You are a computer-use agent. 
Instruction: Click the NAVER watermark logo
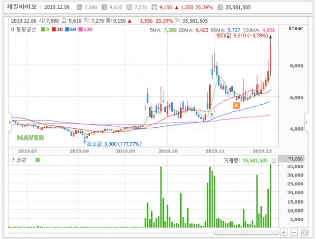pos(30,137)
